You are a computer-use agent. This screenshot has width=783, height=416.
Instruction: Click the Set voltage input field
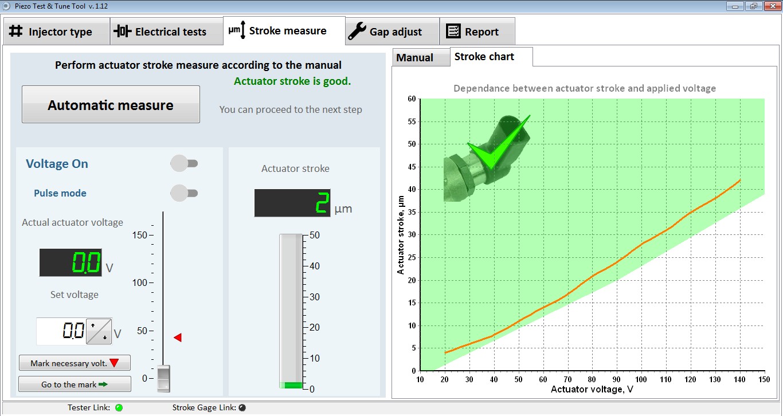tap(61, 332)
